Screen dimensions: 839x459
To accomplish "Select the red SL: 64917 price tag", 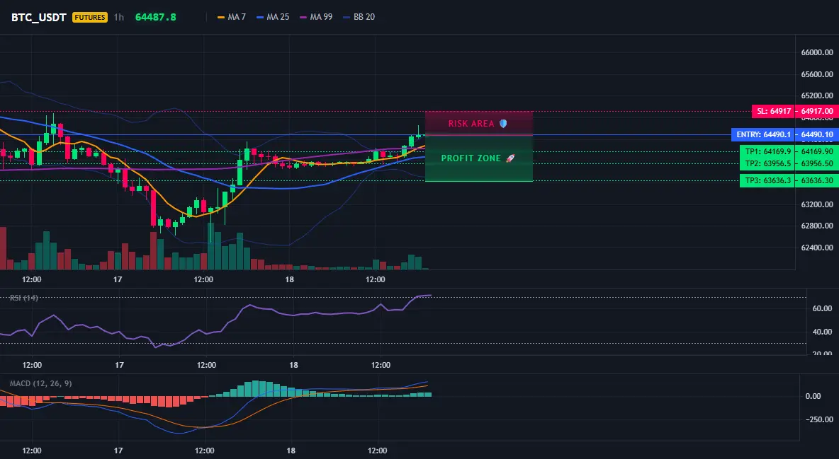I will point(774,111).
